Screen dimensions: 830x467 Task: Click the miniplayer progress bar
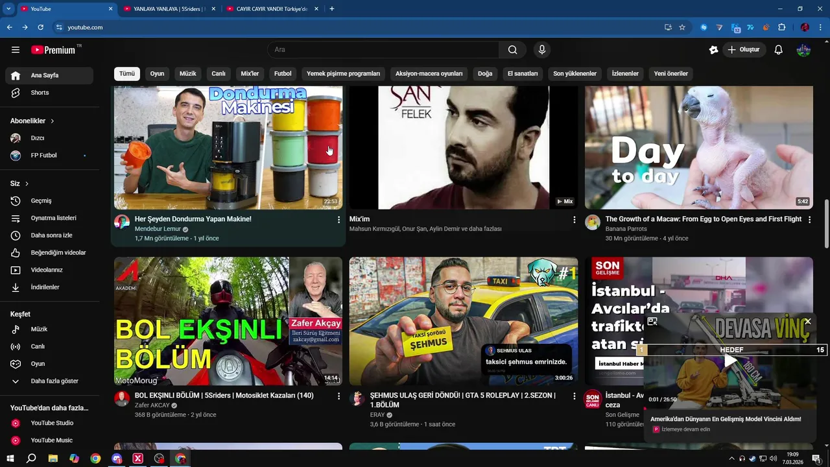point(729,409)
